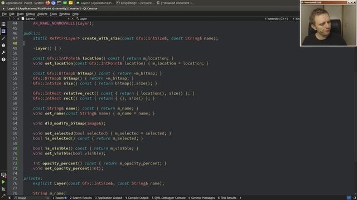Click create_with_size on line 47

[x=101, y=38]
